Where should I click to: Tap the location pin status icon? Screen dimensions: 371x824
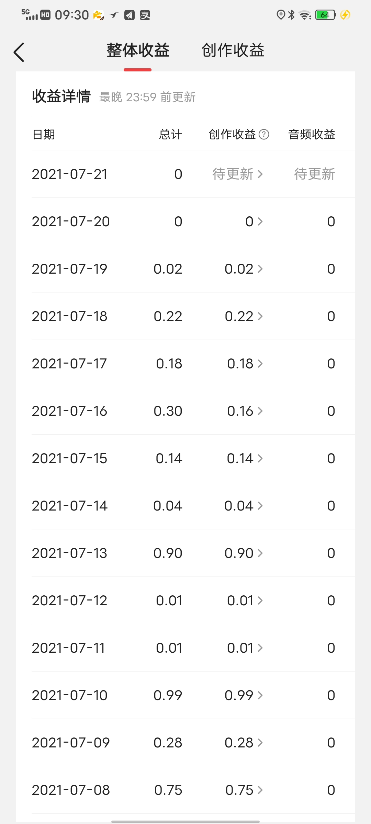click(281, 15)
